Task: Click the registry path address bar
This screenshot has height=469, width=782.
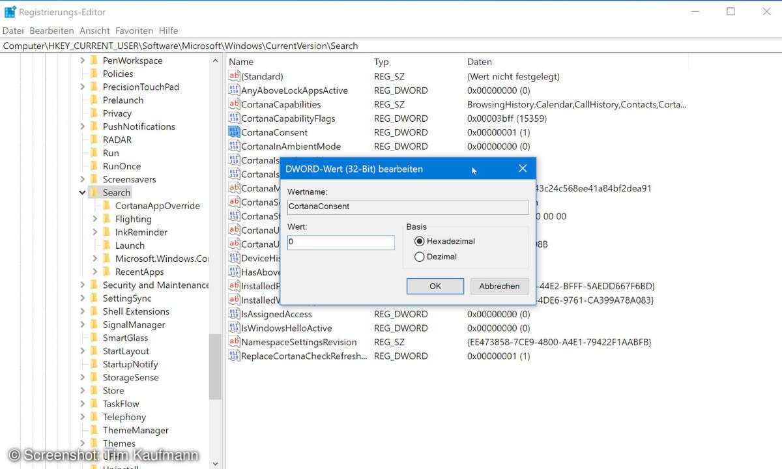Action: (391, 46)
